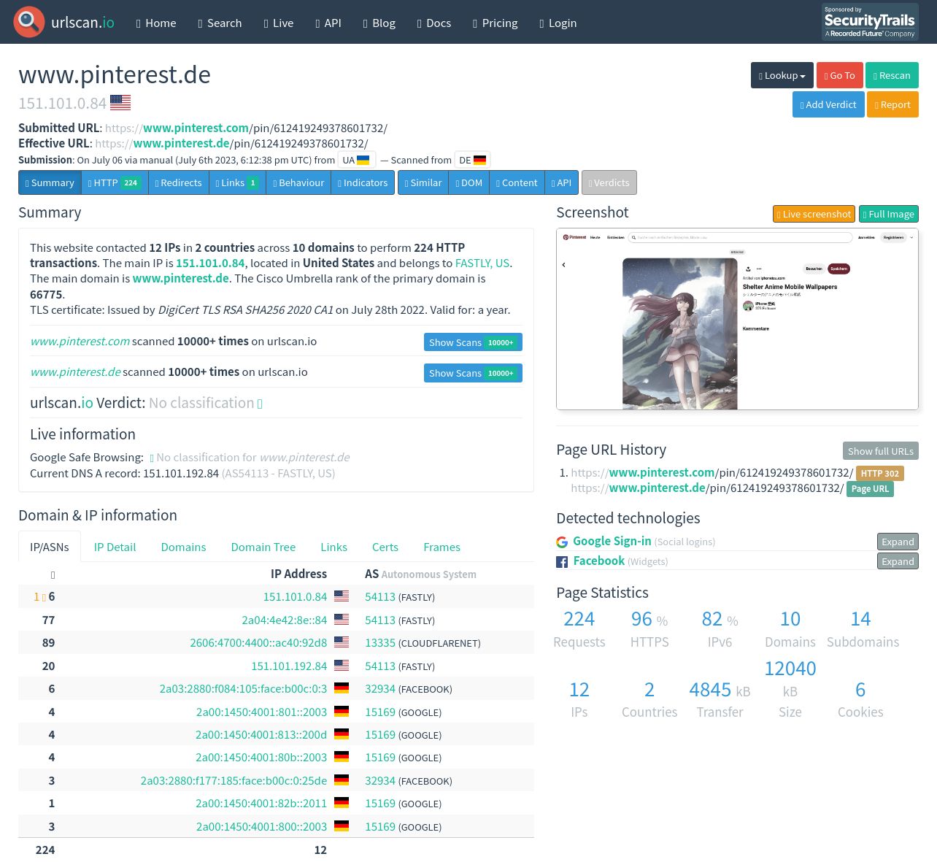Image resolution: width=937 pixels, height=862 pixels.
Task: Click the urlscan.io magnifier logo
Action: pos(29,22)
